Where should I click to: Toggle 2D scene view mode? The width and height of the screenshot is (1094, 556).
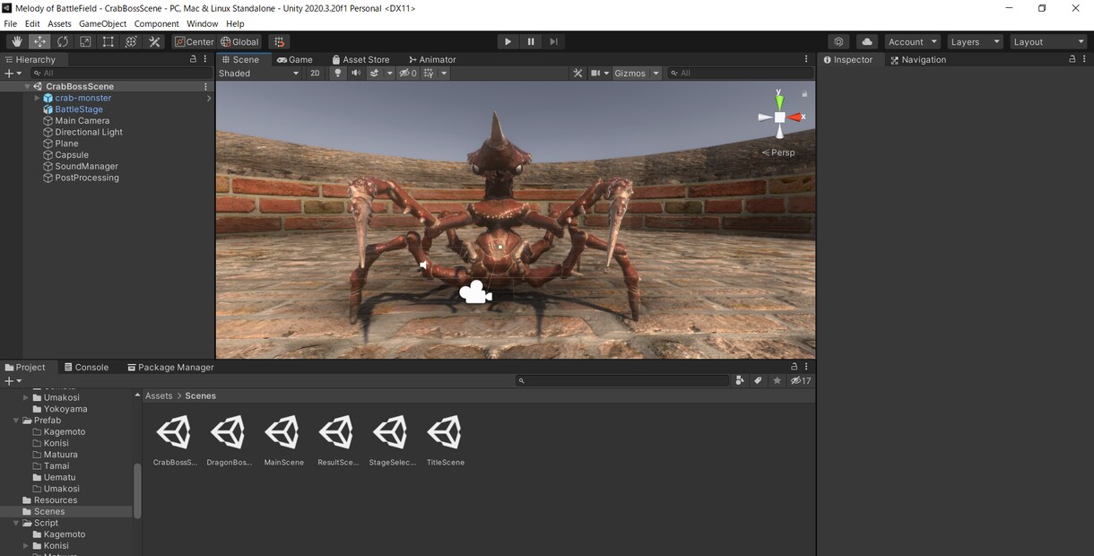tap(315, 74)
